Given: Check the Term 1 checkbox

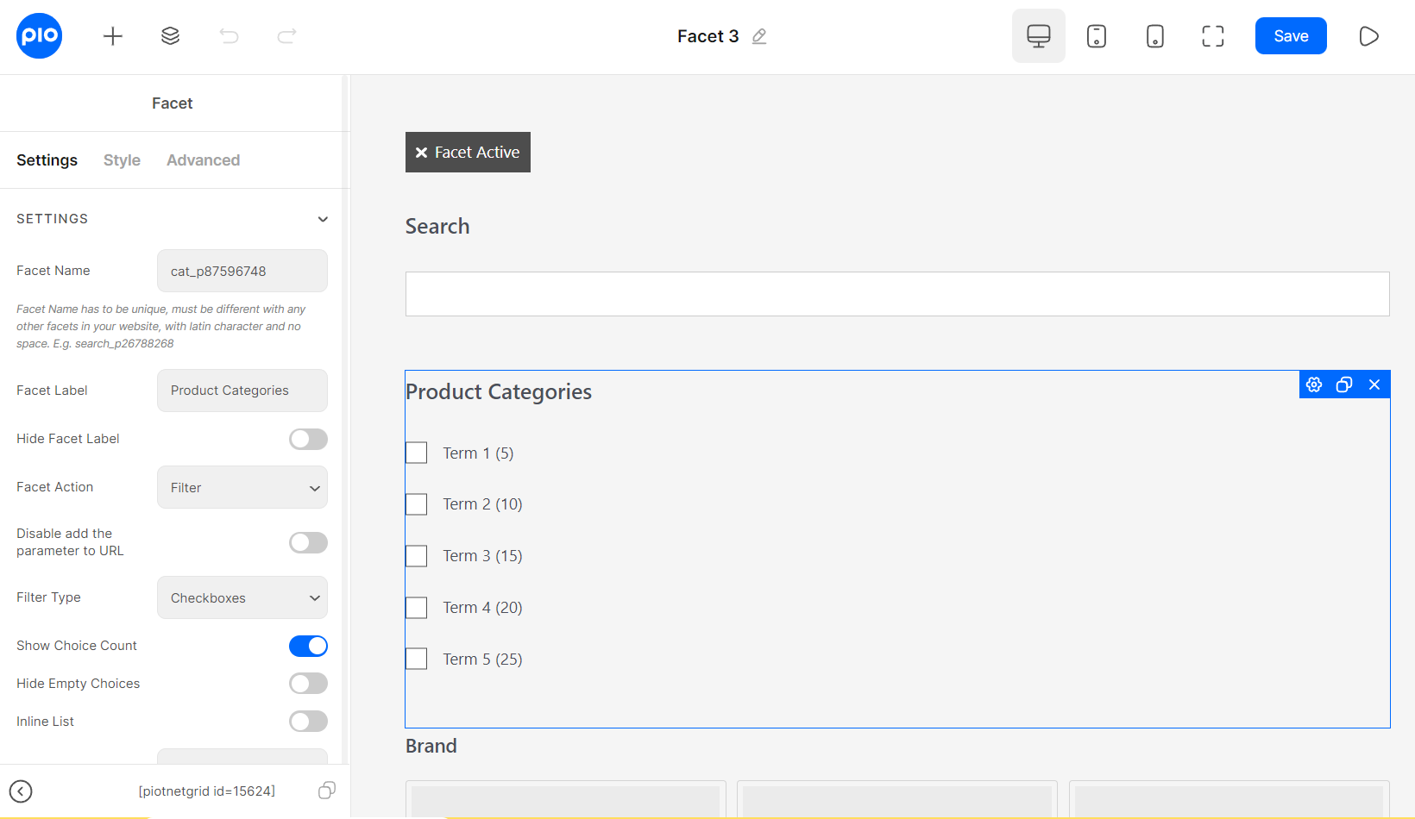Looking at the screenshot, I should (x=416, y=452).
